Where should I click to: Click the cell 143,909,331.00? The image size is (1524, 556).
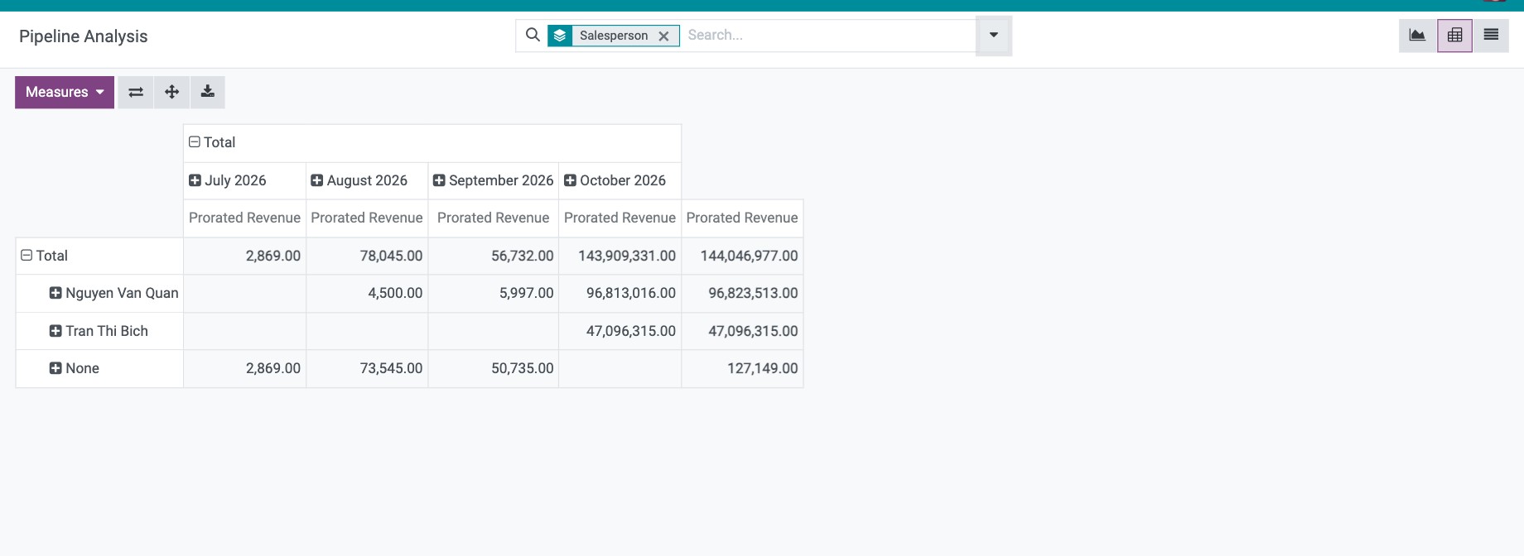coord(620,256)
